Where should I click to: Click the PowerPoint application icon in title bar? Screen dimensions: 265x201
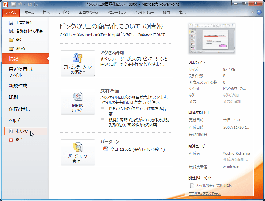pos(6,4)
